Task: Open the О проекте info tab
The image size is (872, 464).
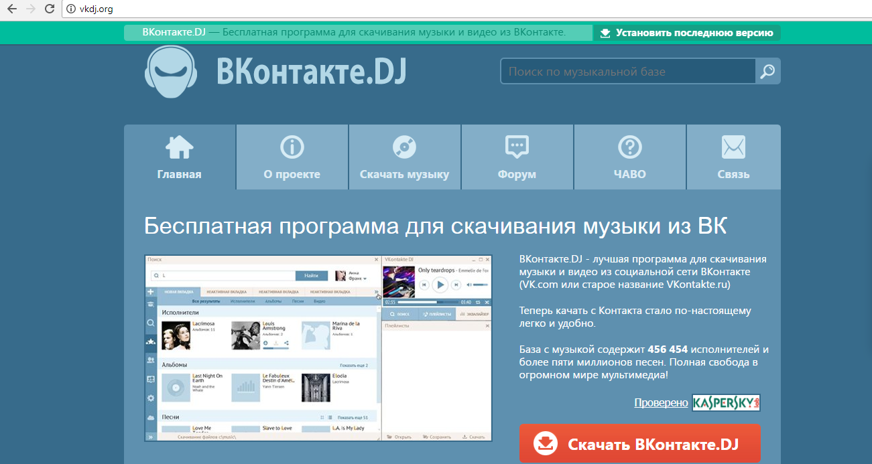Action: point(292,158)
